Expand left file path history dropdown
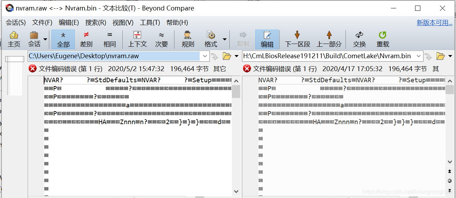Viewport: 456px width, 198px height. [205, 56]
